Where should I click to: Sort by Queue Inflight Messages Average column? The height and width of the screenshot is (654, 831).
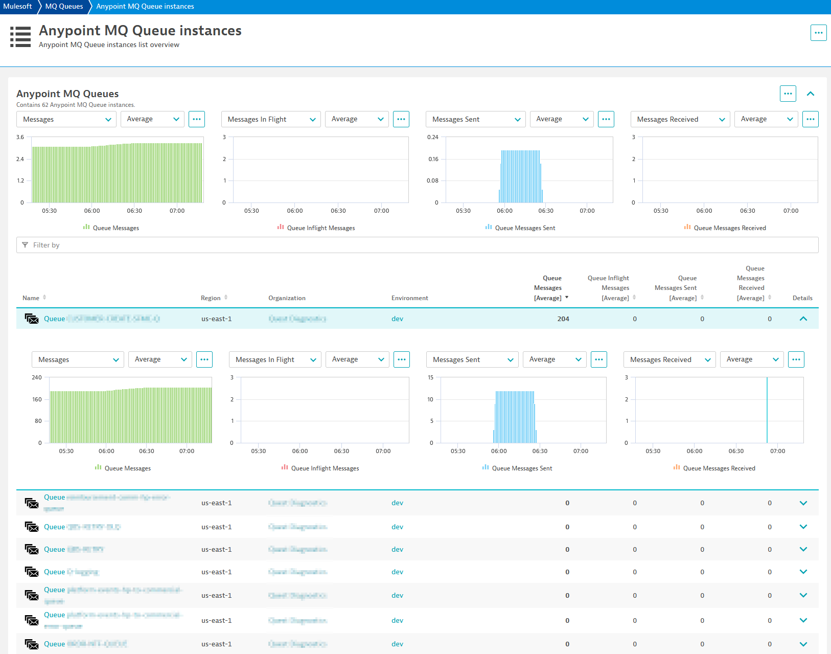pos(612,288)
